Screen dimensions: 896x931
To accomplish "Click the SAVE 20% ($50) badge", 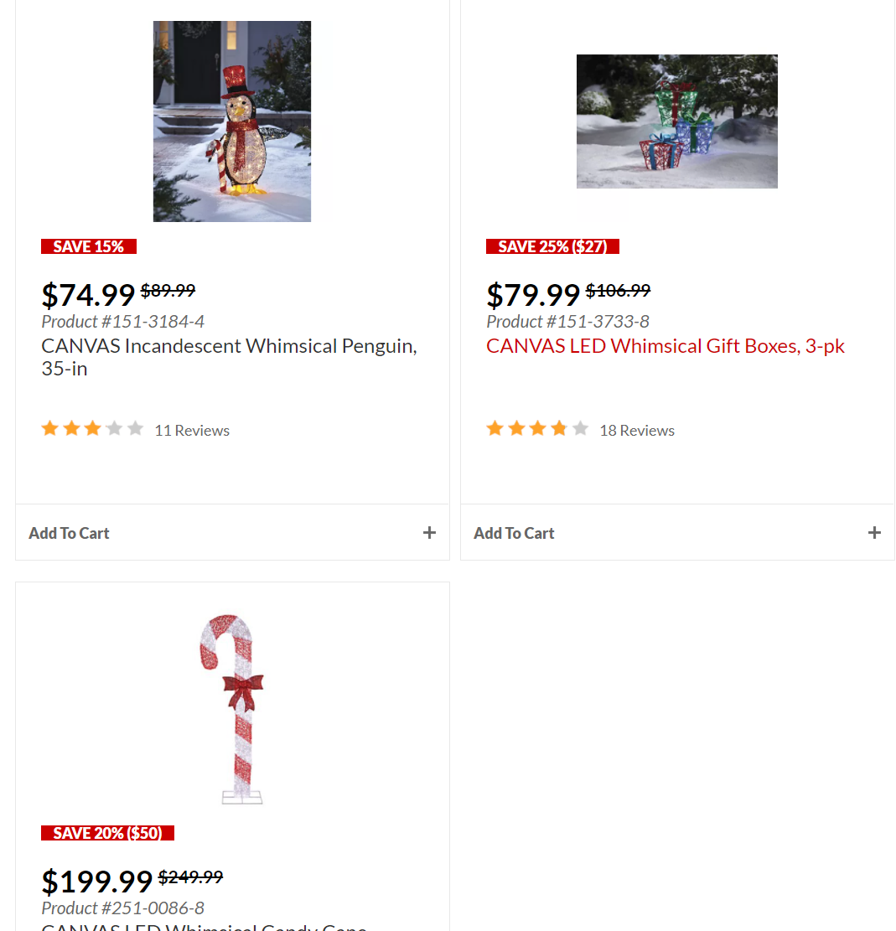I will coord(107,833).
